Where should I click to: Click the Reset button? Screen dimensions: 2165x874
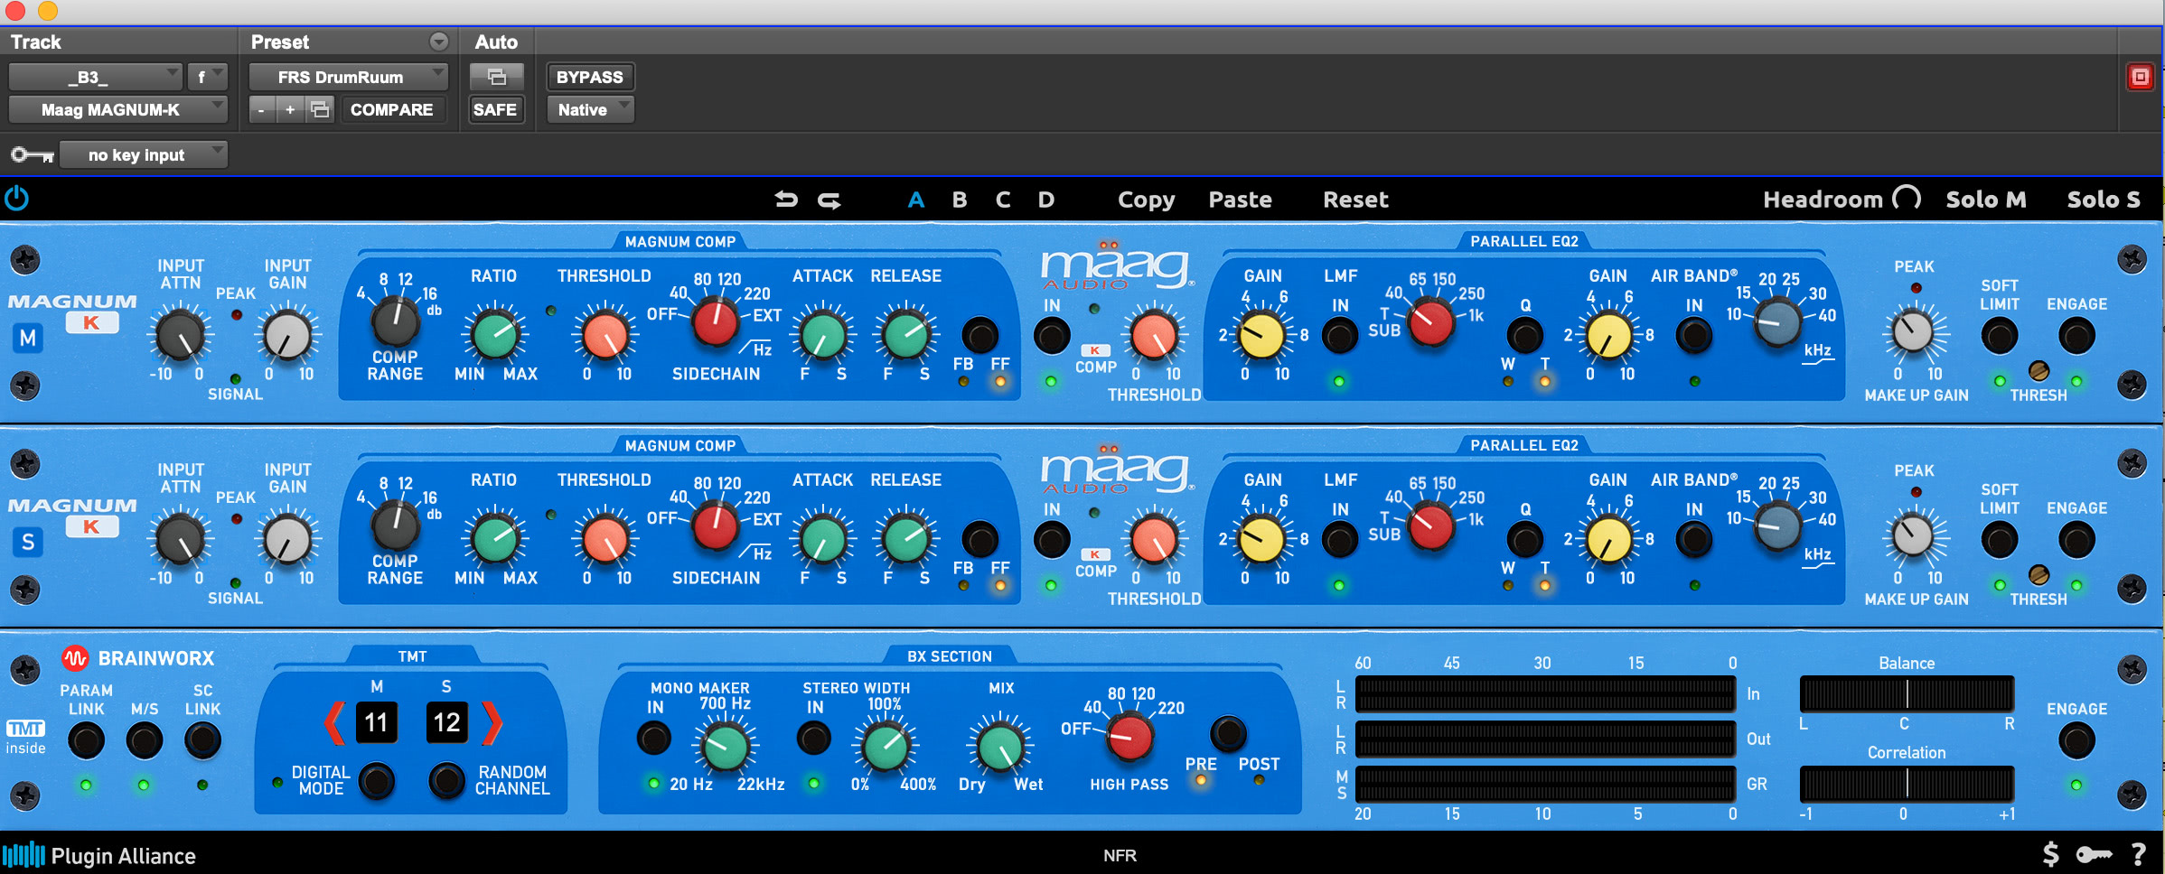click(1355, 200)
